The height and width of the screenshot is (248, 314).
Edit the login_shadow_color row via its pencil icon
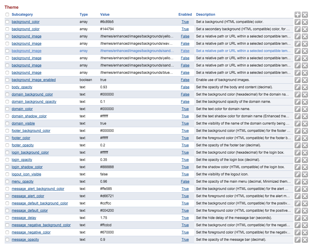[x=297, y=167]
